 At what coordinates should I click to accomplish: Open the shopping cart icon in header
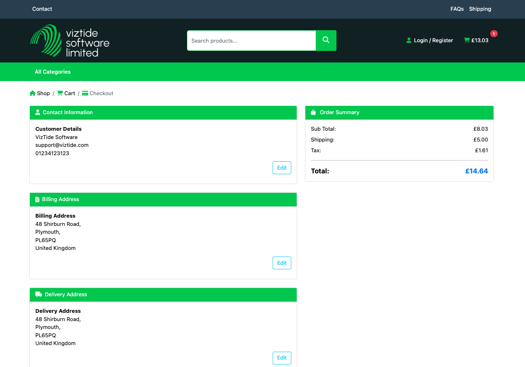(x=467, y=41)
